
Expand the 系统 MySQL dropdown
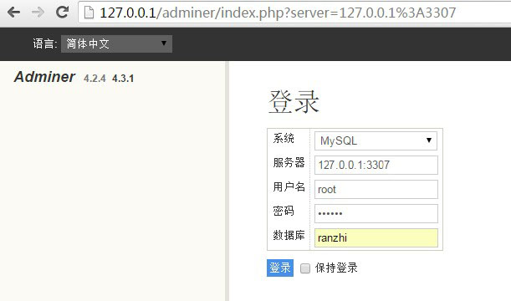click(376, 140)
